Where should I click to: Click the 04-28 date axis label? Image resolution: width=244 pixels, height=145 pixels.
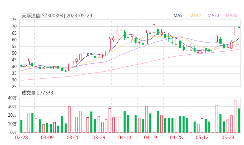point(176,137)
